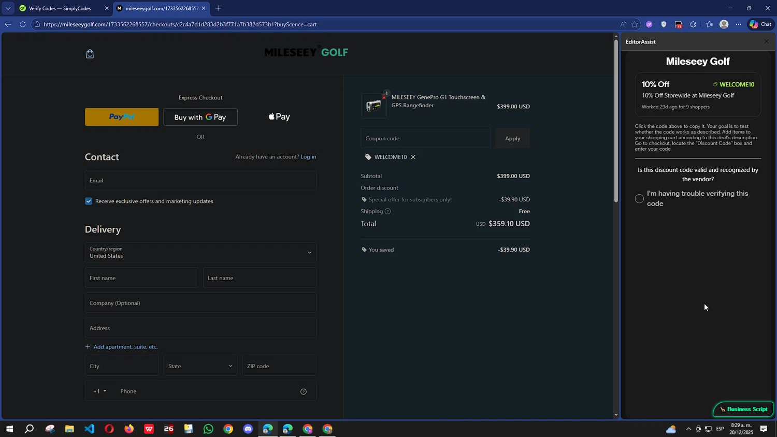
Task: Focus the Last name field
Action: [260, 278]
